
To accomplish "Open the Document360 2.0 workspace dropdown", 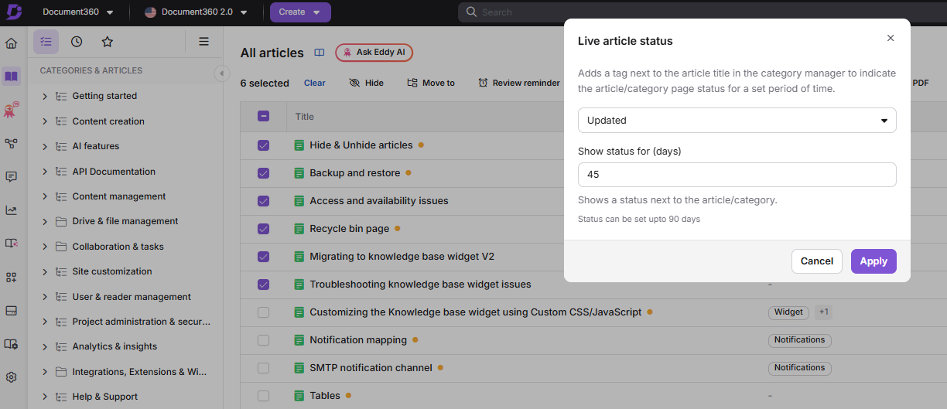I will point(196,12).
